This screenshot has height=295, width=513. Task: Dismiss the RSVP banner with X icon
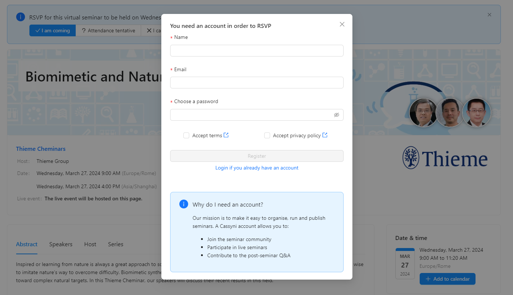pyautogui.click(x=489, y=15)
